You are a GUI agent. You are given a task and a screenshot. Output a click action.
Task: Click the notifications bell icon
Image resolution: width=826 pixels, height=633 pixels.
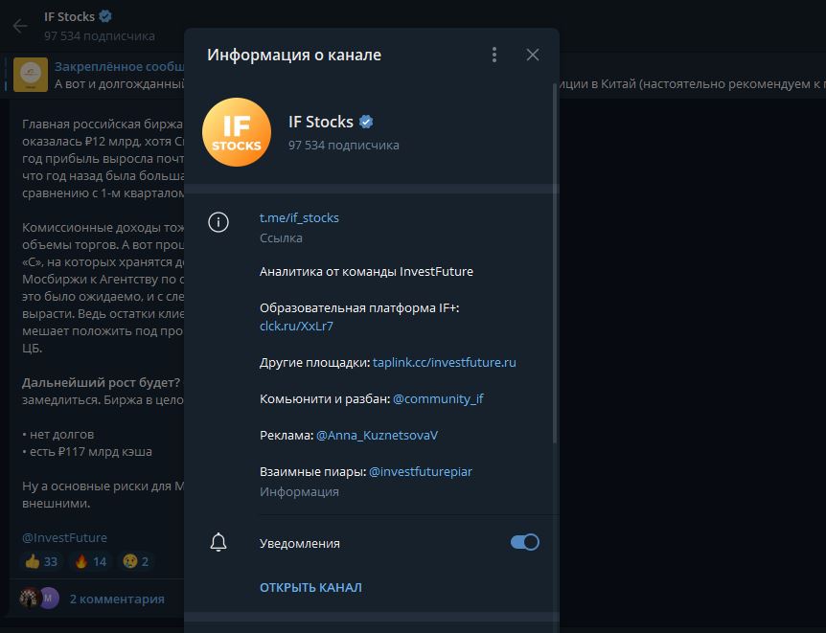218,543
